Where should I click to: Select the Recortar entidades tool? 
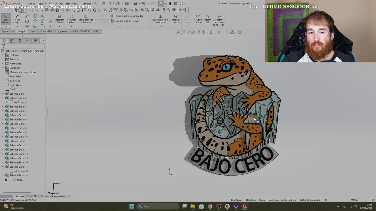(59, 19)
